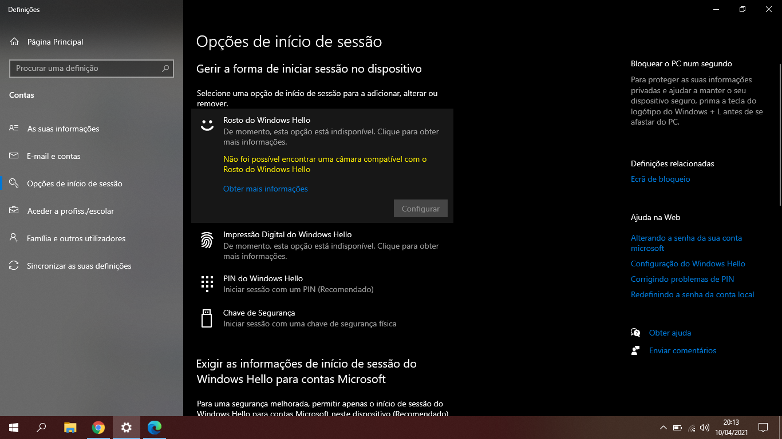Click the Obter mais informações link
Image resolution: width=782 pixels, height=439 pixels.
click(266, 189)
